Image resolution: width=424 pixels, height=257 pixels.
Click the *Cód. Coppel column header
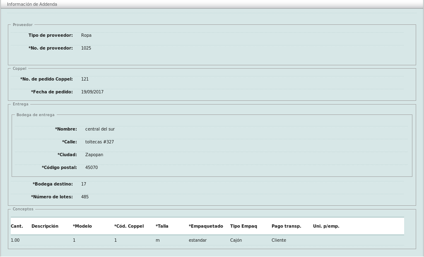[x=129, y=226]
